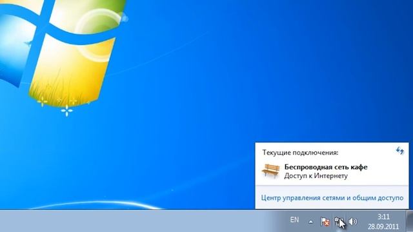
Task: Open the volume speaker icon
Action: (353, 222)
